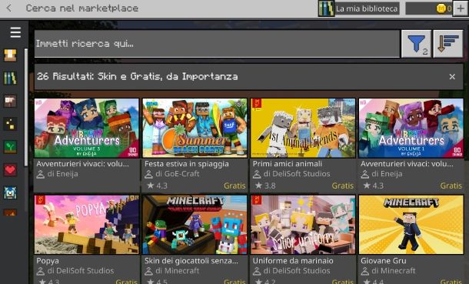Select the yellow sparkles icon in sidebar
Viewport: 469px width, 284px height.
point(10,124)
